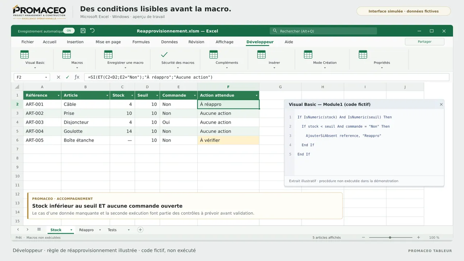464x261 pixels.
Task: Open the Propriétés ribbon icon
Action: (x=363, y=54)
